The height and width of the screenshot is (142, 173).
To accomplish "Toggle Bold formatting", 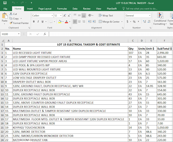I will (x=34, y=22).
